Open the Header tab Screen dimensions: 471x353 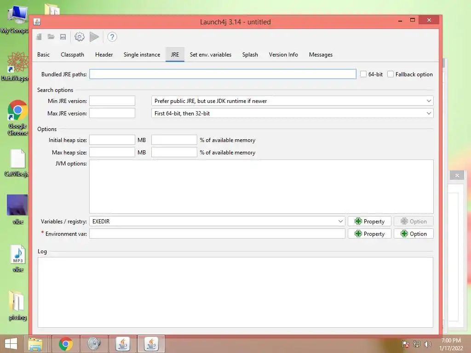[104, 55]
